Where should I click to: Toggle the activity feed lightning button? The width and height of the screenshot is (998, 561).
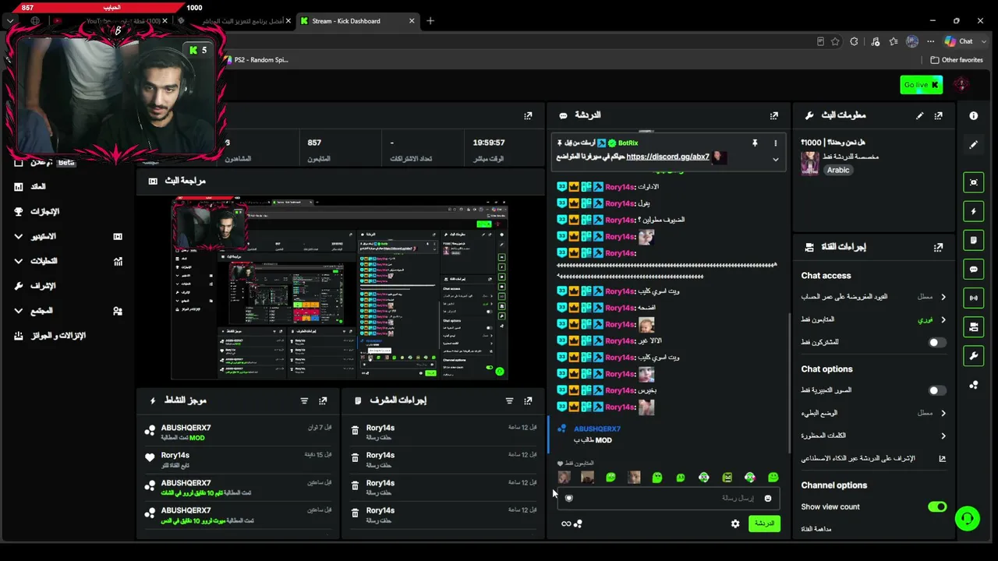tap(973, 211)
